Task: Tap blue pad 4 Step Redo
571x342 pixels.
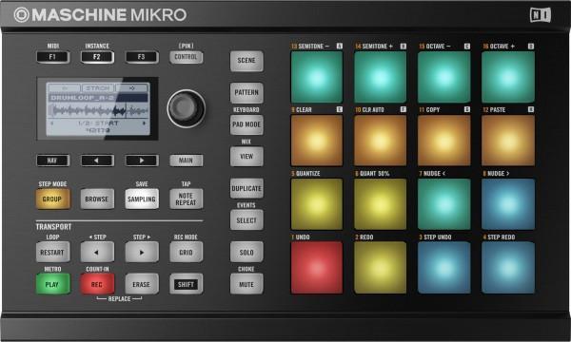Action: pyautogui.click(x=508, y=268)
